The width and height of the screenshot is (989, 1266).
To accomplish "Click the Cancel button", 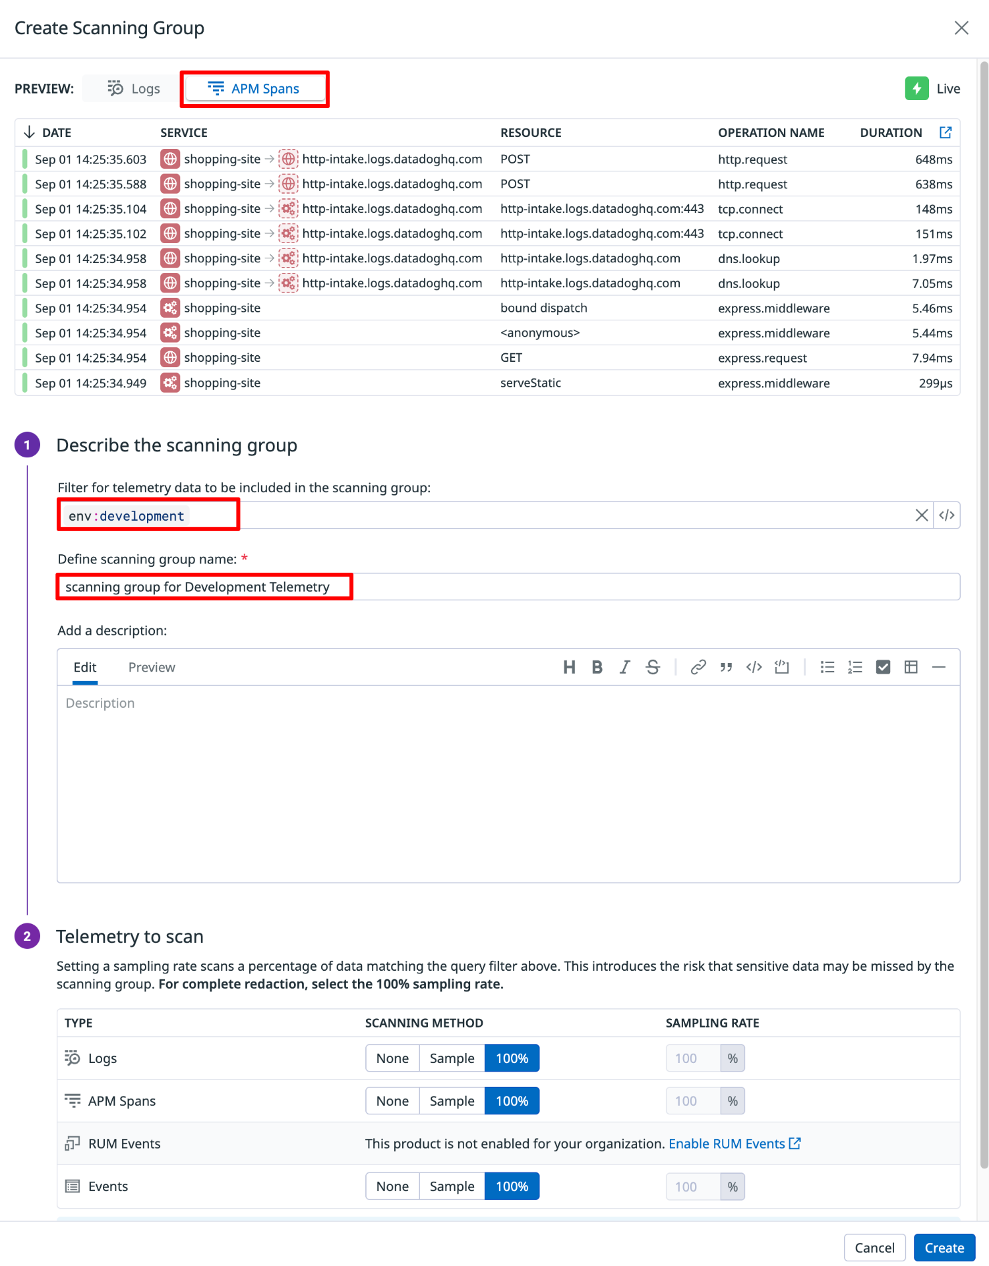I will pyautogui.click(x=874, y=1248).
